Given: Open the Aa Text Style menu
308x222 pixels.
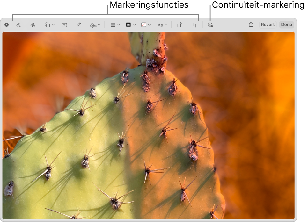Looking at the screenshot, I should pyautogui.click(x=162, y=25).
